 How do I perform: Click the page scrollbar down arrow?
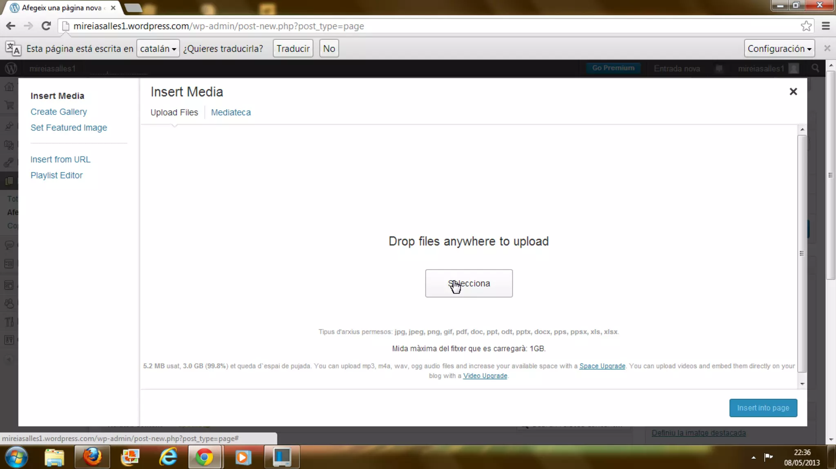[831, 440]
